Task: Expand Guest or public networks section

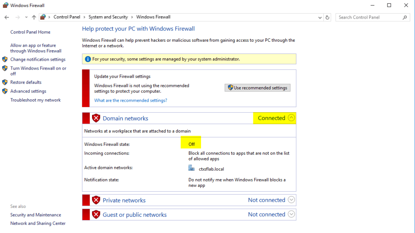Action: pos(291,214)
